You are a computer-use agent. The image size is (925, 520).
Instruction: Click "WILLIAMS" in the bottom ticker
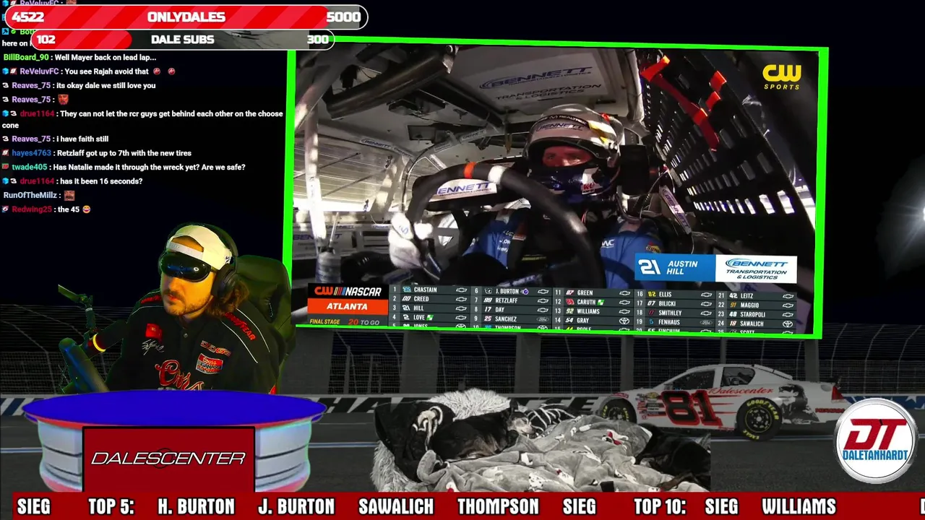coord(799,507)
